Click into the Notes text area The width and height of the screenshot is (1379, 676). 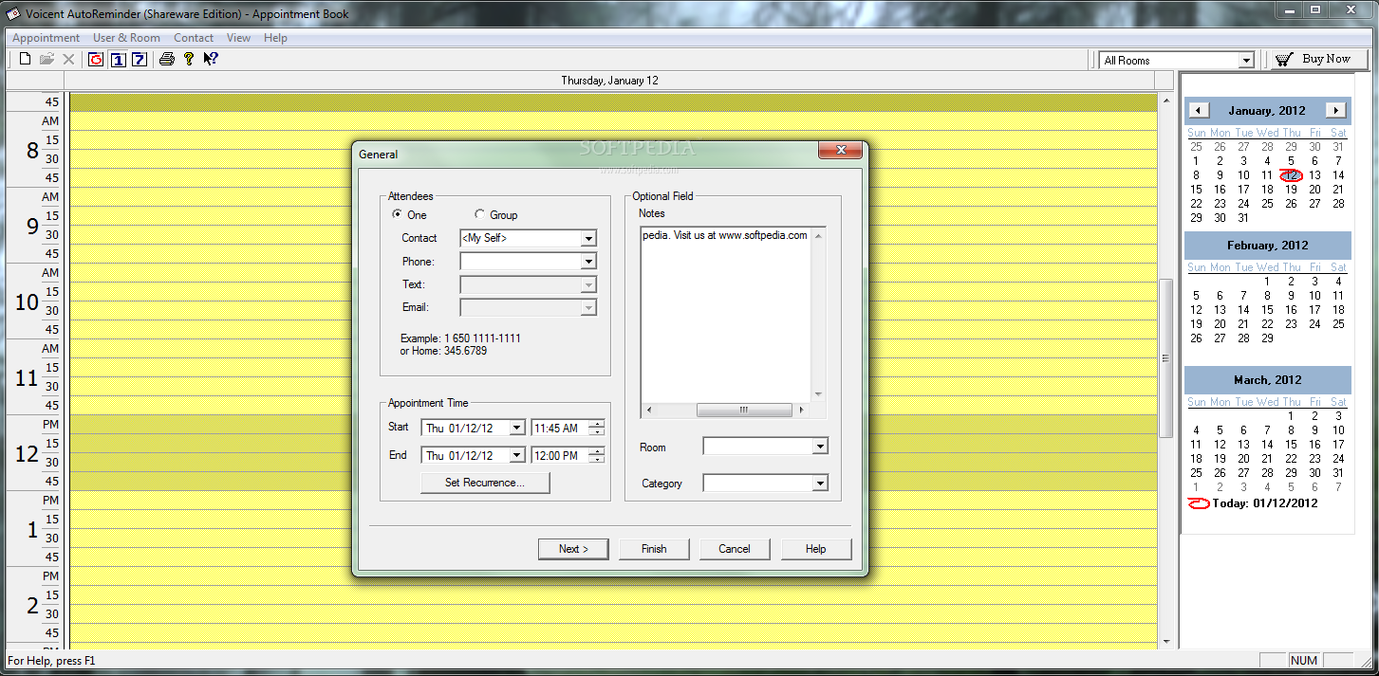click(x=725, y=313)
